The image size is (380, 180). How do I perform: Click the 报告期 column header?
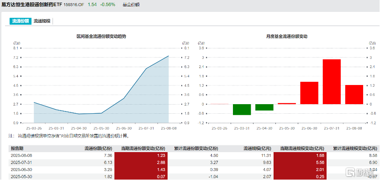click(x=17, y=148)
